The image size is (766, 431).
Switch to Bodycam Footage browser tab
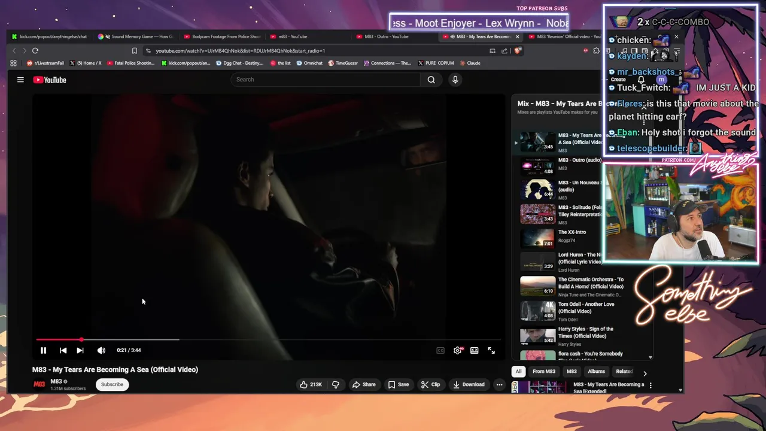point(223,37)
